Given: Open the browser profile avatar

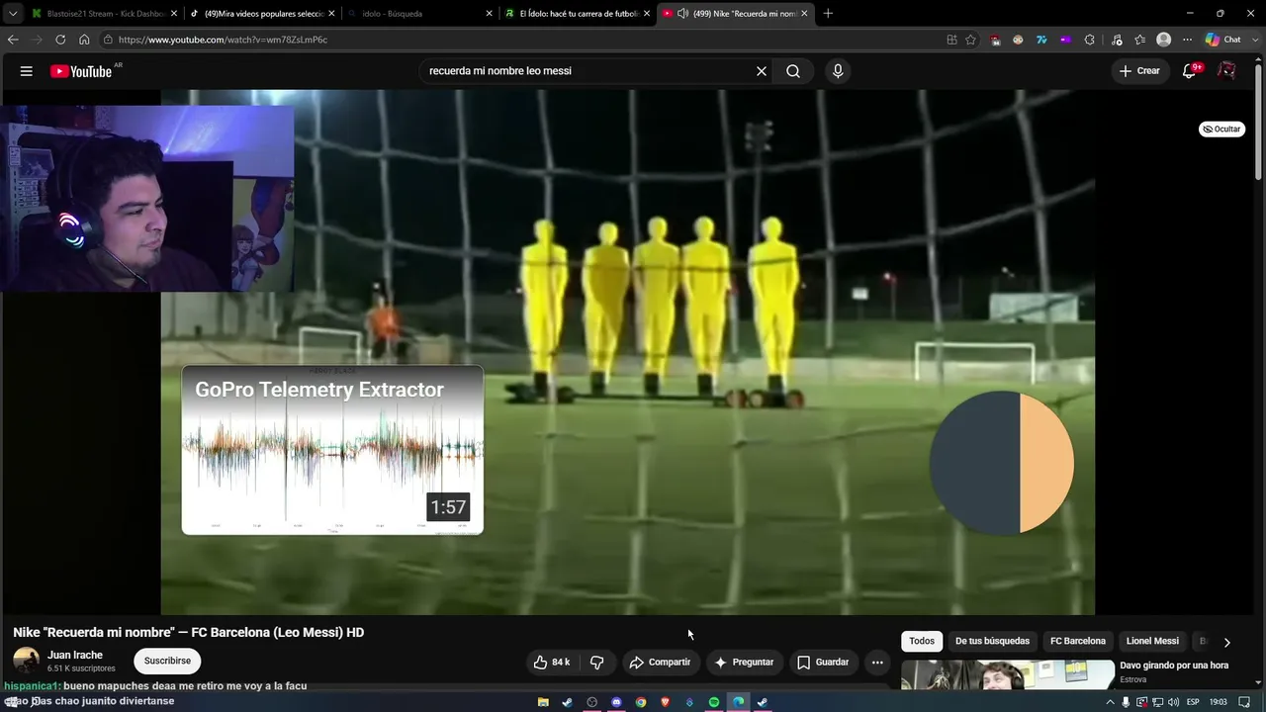Looking at the screenshot, I should click(1164, 40).
